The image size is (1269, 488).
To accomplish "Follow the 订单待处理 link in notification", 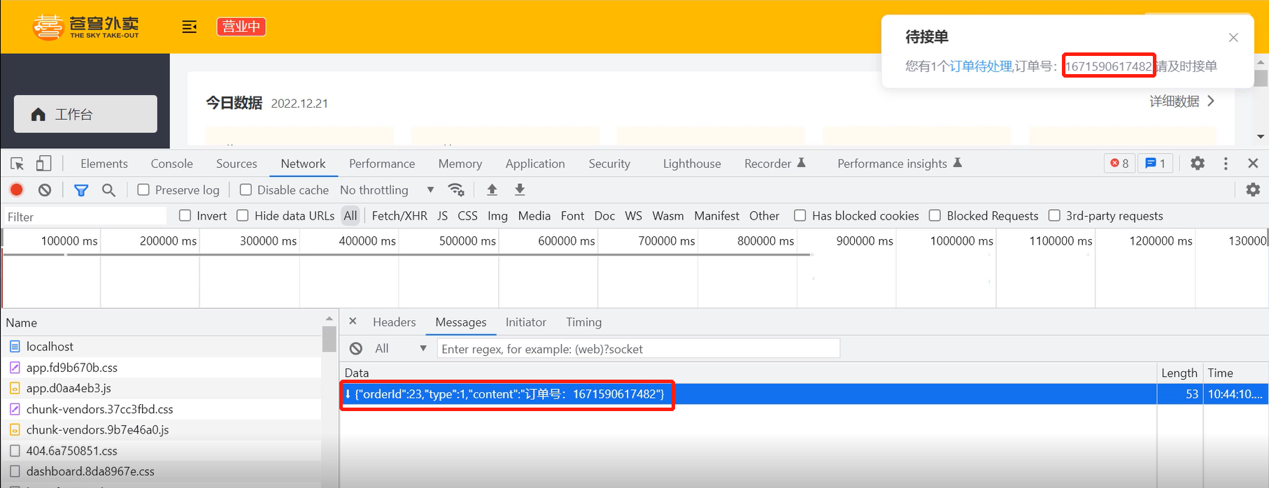I will 981,66.
